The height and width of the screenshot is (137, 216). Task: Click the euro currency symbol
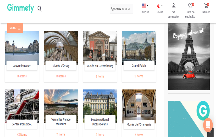pyautogui.click(x=158, y=6)
